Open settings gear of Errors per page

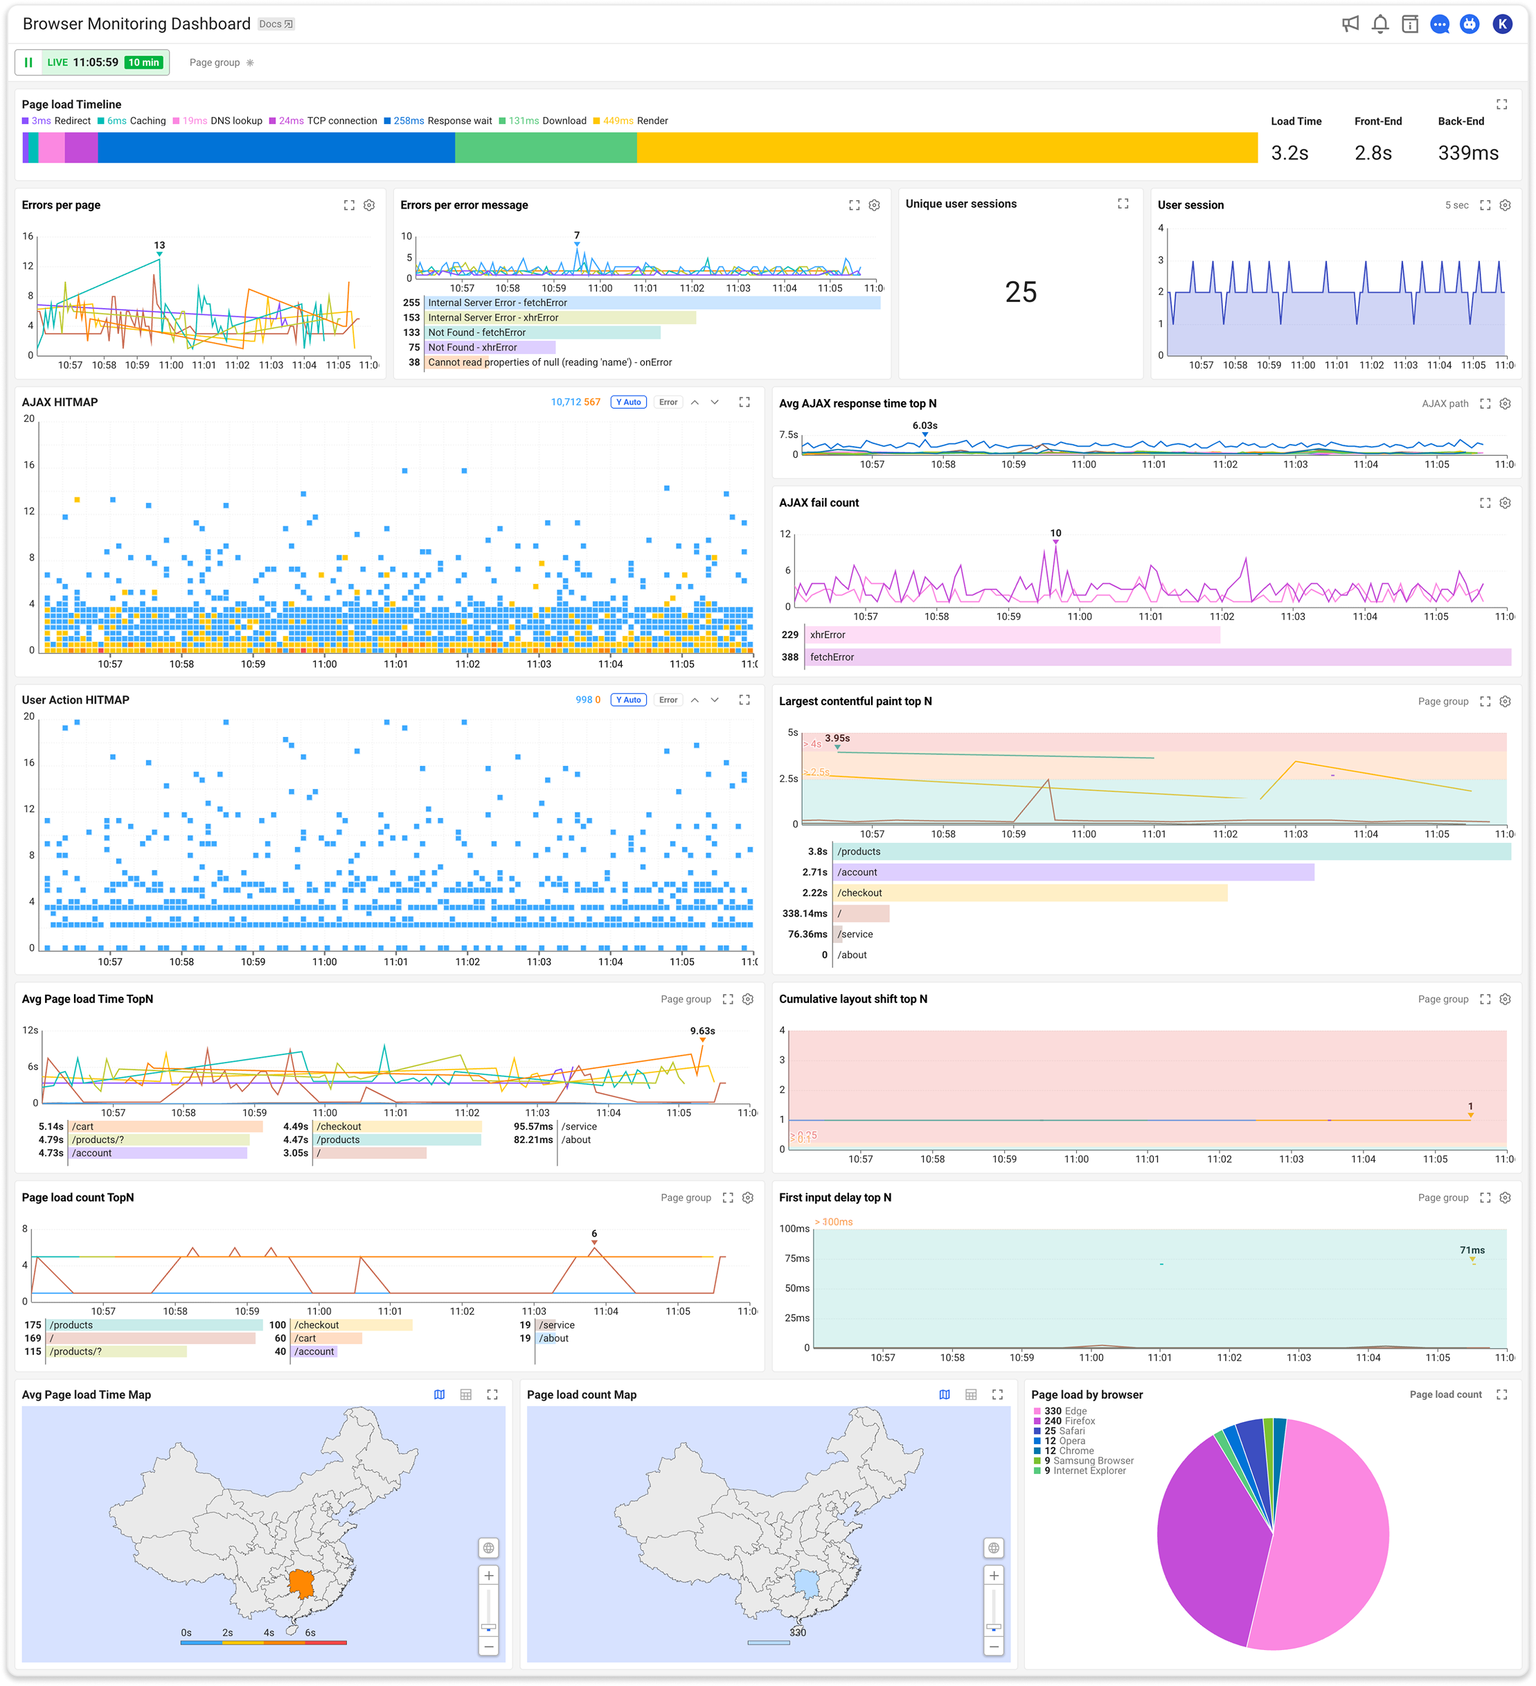pos(368,205)
